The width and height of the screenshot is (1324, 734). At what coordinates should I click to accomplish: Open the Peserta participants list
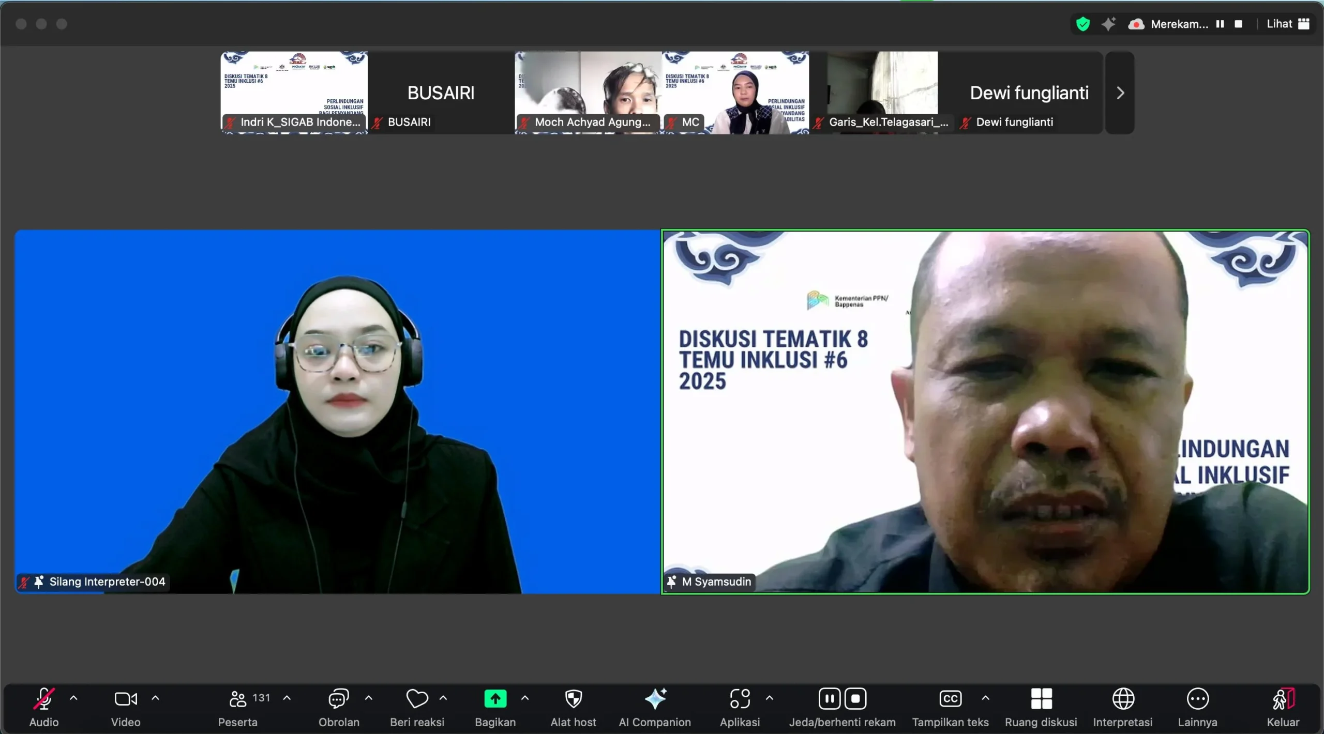point(238,699)
